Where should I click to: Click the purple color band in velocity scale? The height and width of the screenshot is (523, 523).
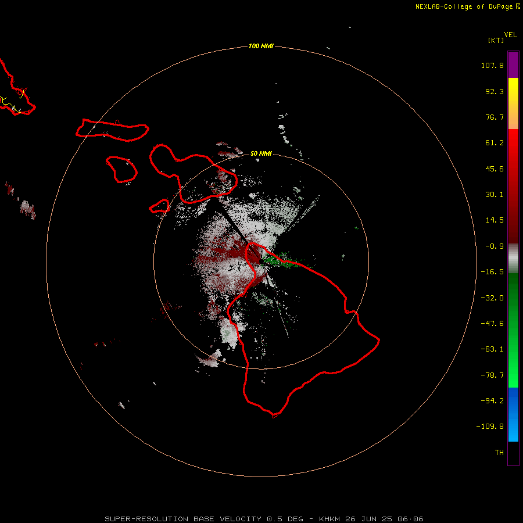point(513,65)
